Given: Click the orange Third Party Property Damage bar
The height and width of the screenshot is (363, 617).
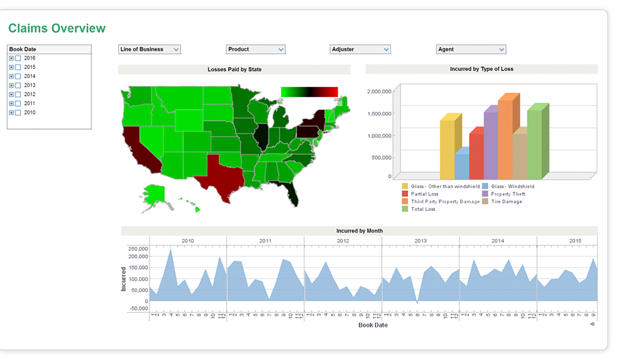Looking at the screenshot, I should click(x=505, y=139).
